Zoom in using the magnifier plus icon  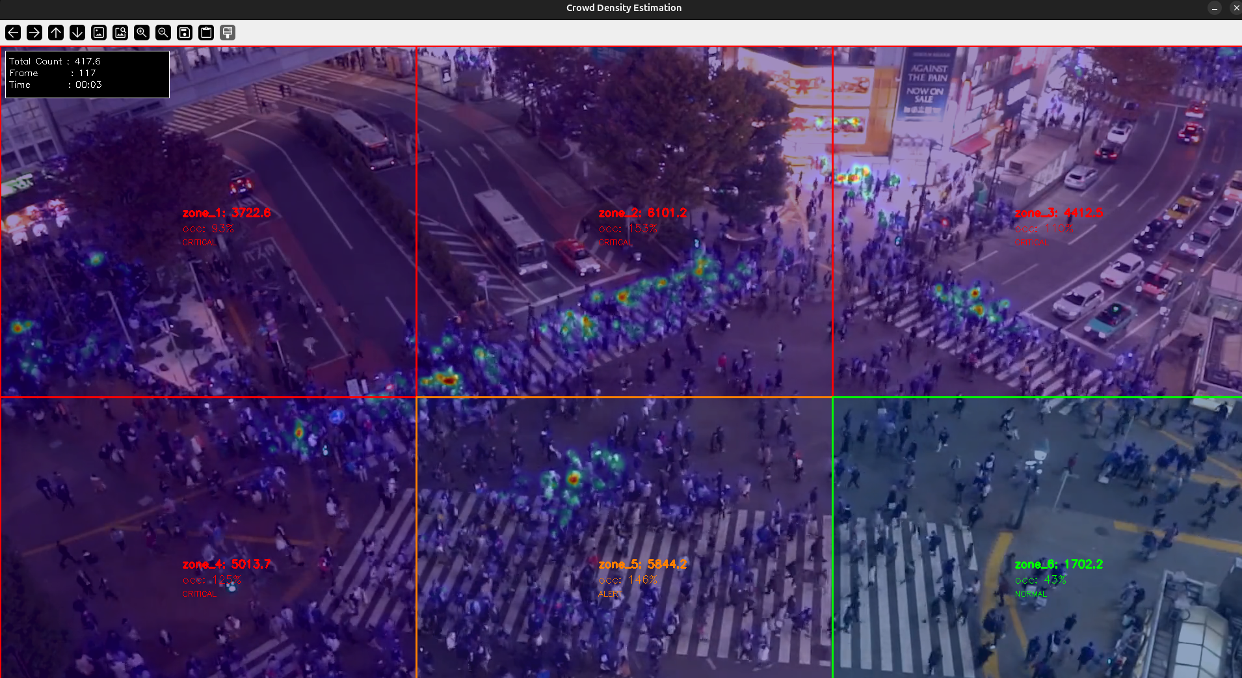[x=142, y=33]
